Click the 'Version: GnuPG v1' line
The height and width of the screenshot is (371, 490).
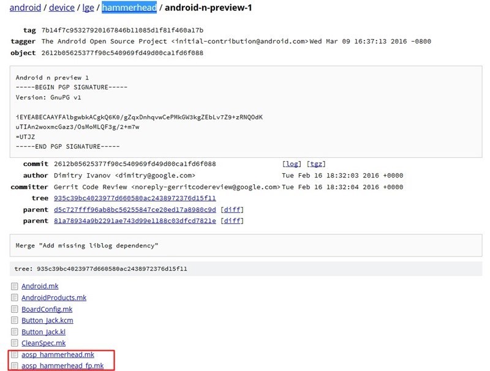point(48,97)
